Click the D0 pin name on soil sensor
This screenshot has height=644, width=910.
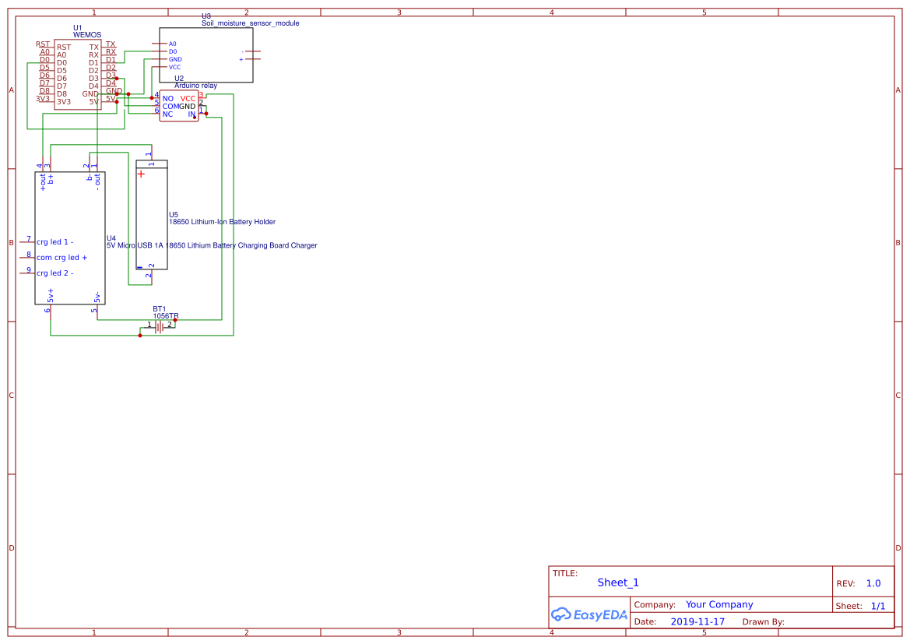click(x=173, y=51)
